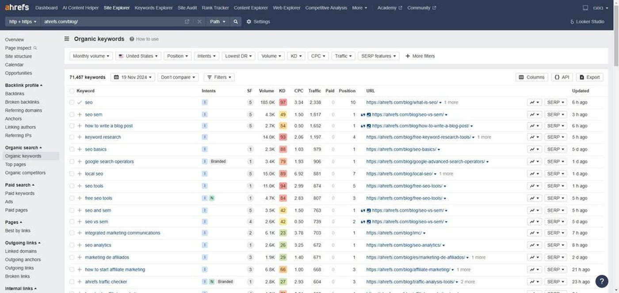This screenshot has height=293, width=619.
Task: Open the Intents filter dropdown
Action: click(x=206, y=56)
